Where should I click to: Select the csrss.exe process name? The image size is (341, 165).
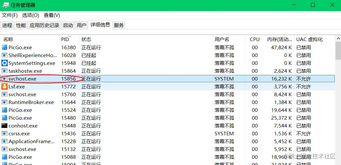(19, 133)
